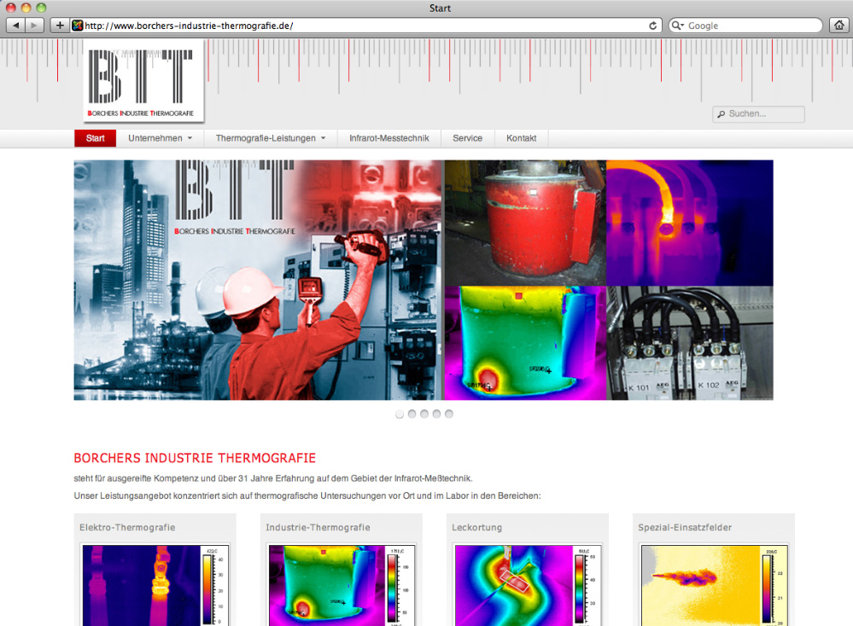Open the home page via the home icon

point(840,25)
